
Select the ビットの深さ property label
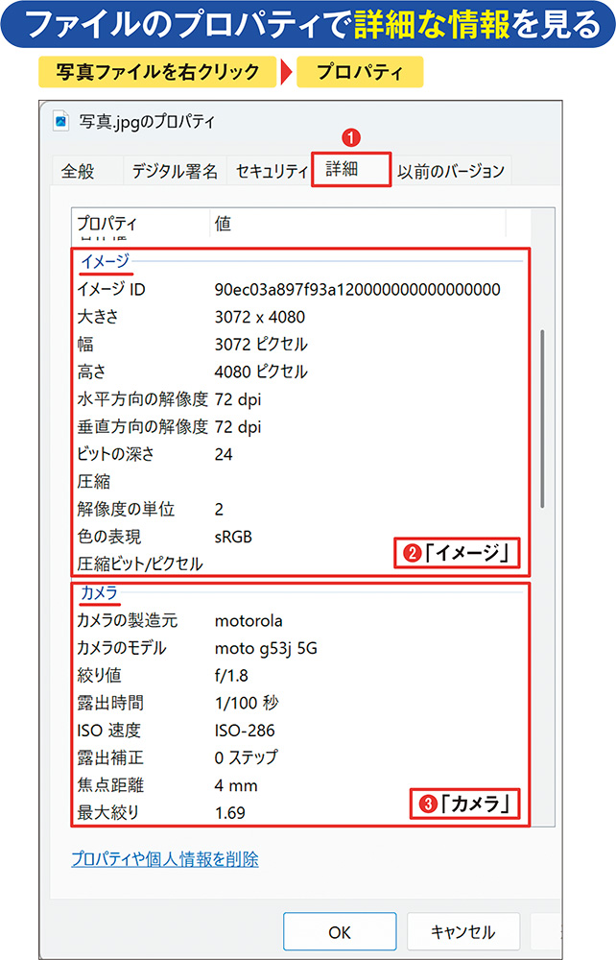(x=115, y=454)
